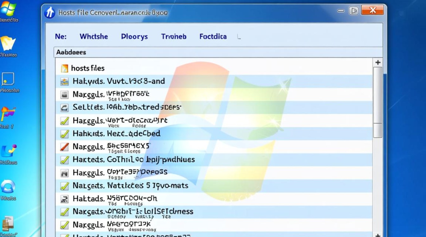Open the 'Whctshe' menu
This screenshot has height=237, width=426.
tap(94, 37)
